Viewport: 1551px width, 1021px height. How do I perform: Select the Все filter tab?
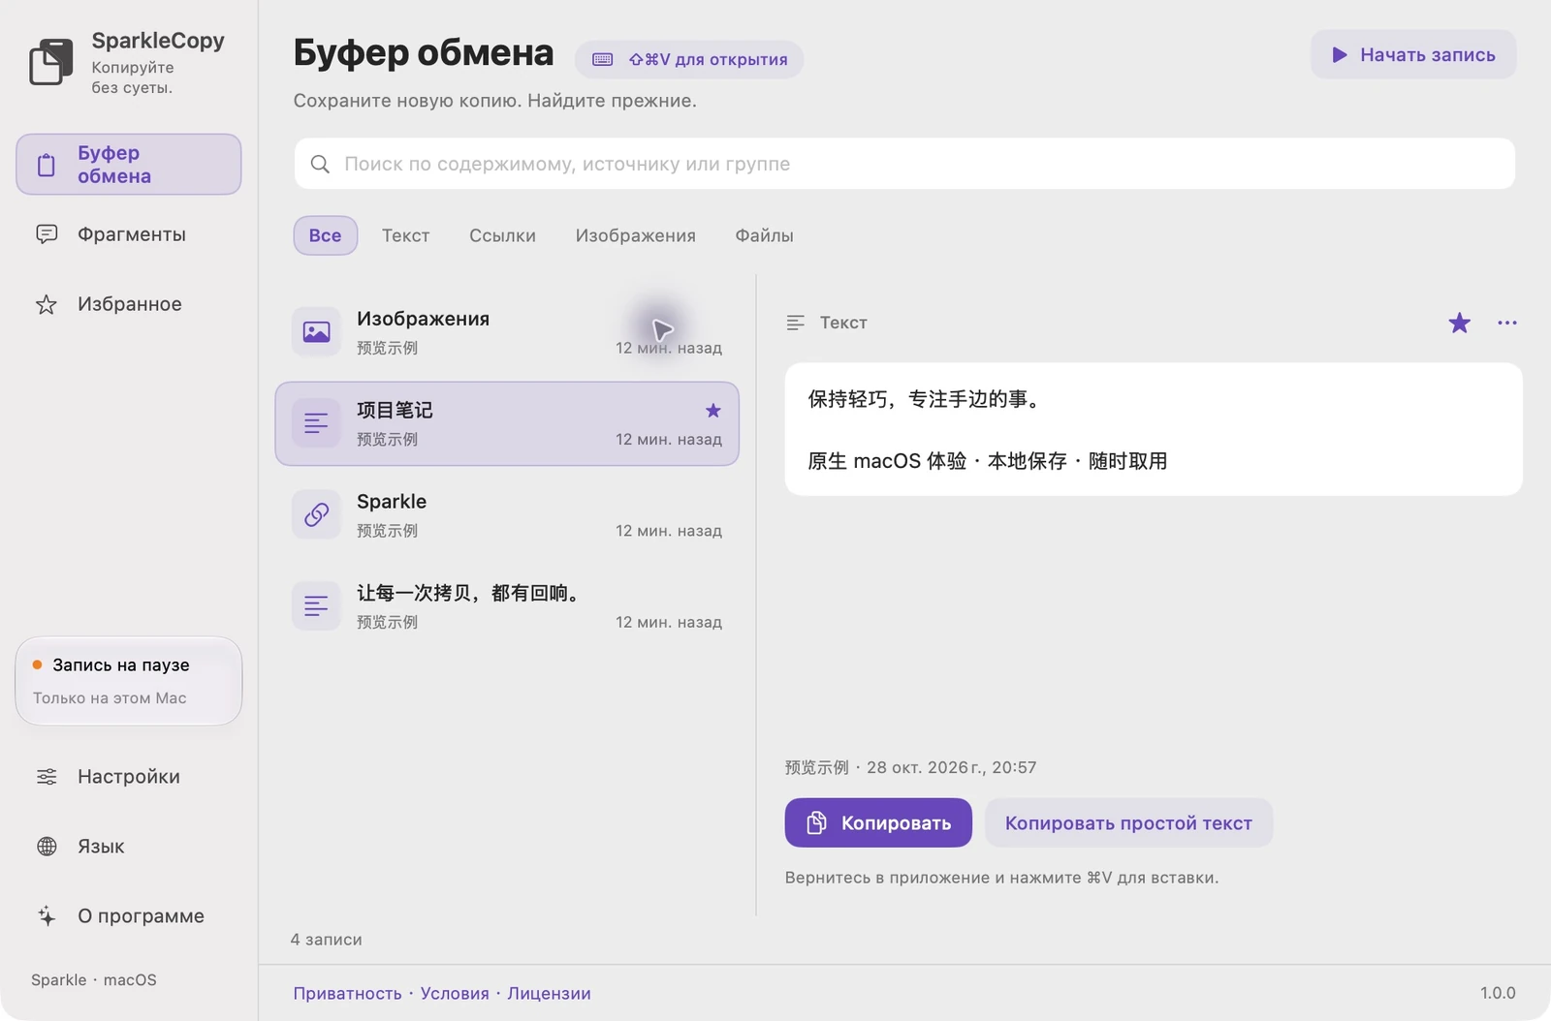pos(326,235)
